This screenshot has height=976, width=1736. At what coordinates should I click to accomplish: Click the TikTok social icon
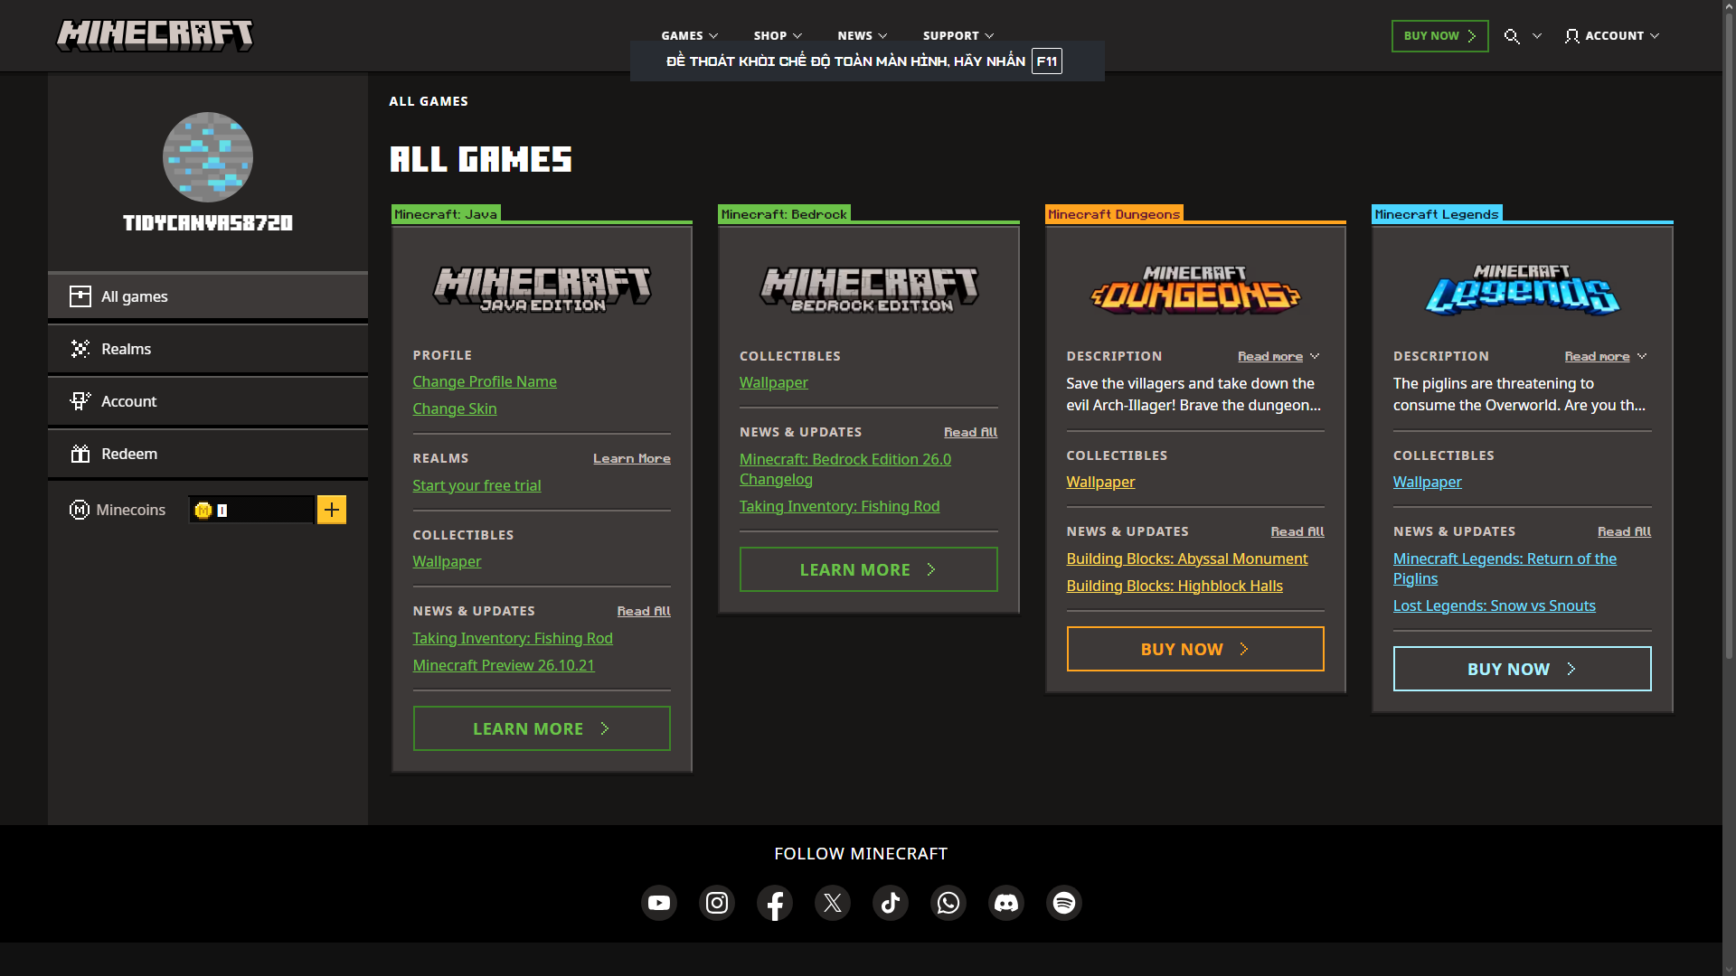pyautogui.click(x=890, y=903)
